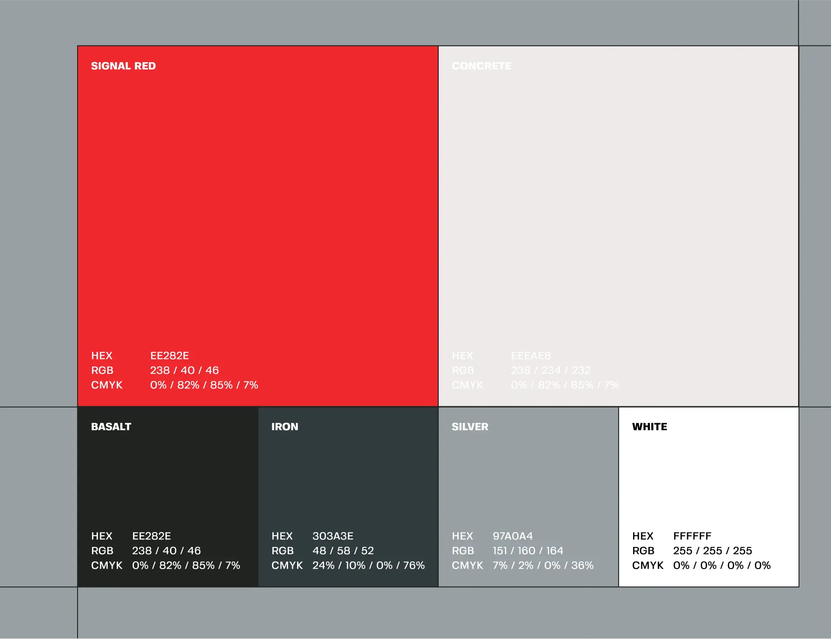The image size is (831, 639).
Task: Click the SILVER heading label
Action: point(470,427)
